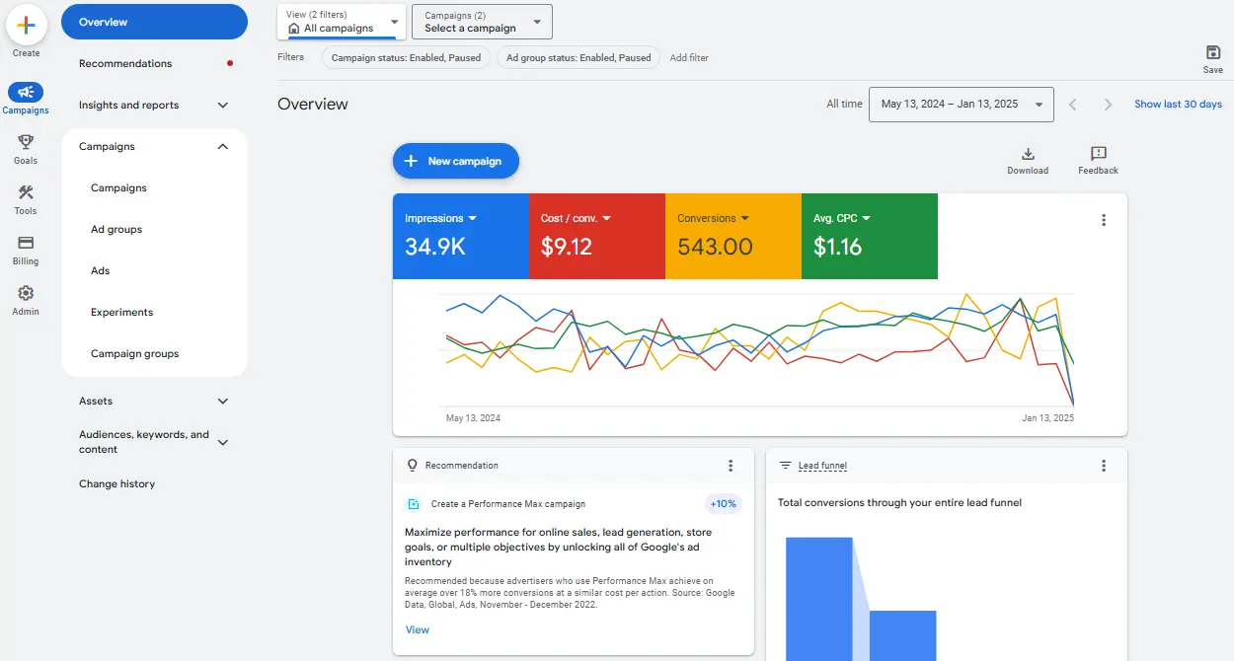
Task: Collapse the Campaigns section
Action: 223,147
